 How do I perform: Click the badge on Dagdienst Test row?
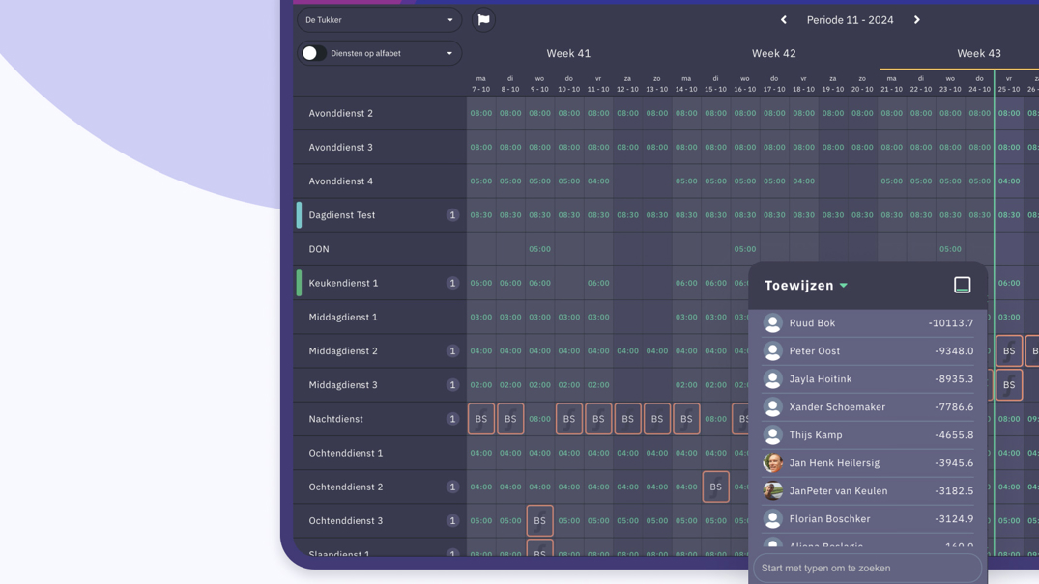click(452, 215)
